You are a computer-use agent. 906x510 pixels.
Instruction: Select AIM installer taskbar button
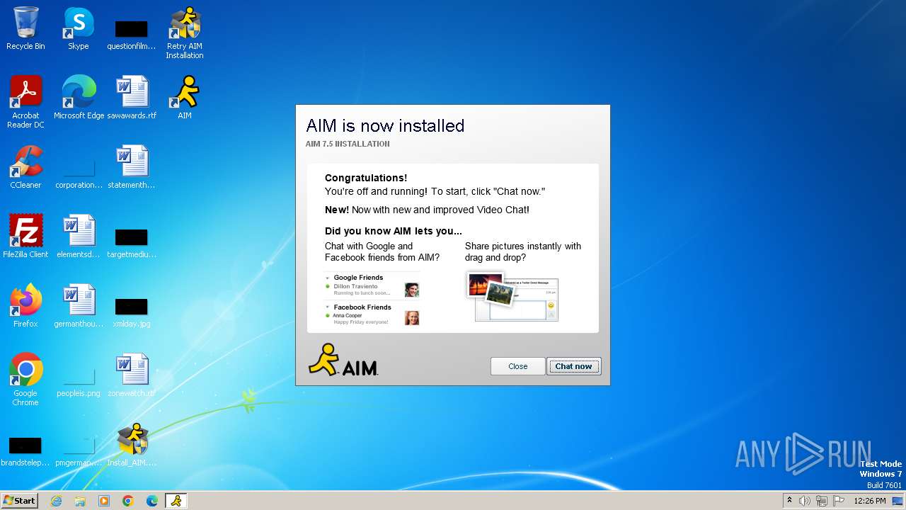click(176, 501)
